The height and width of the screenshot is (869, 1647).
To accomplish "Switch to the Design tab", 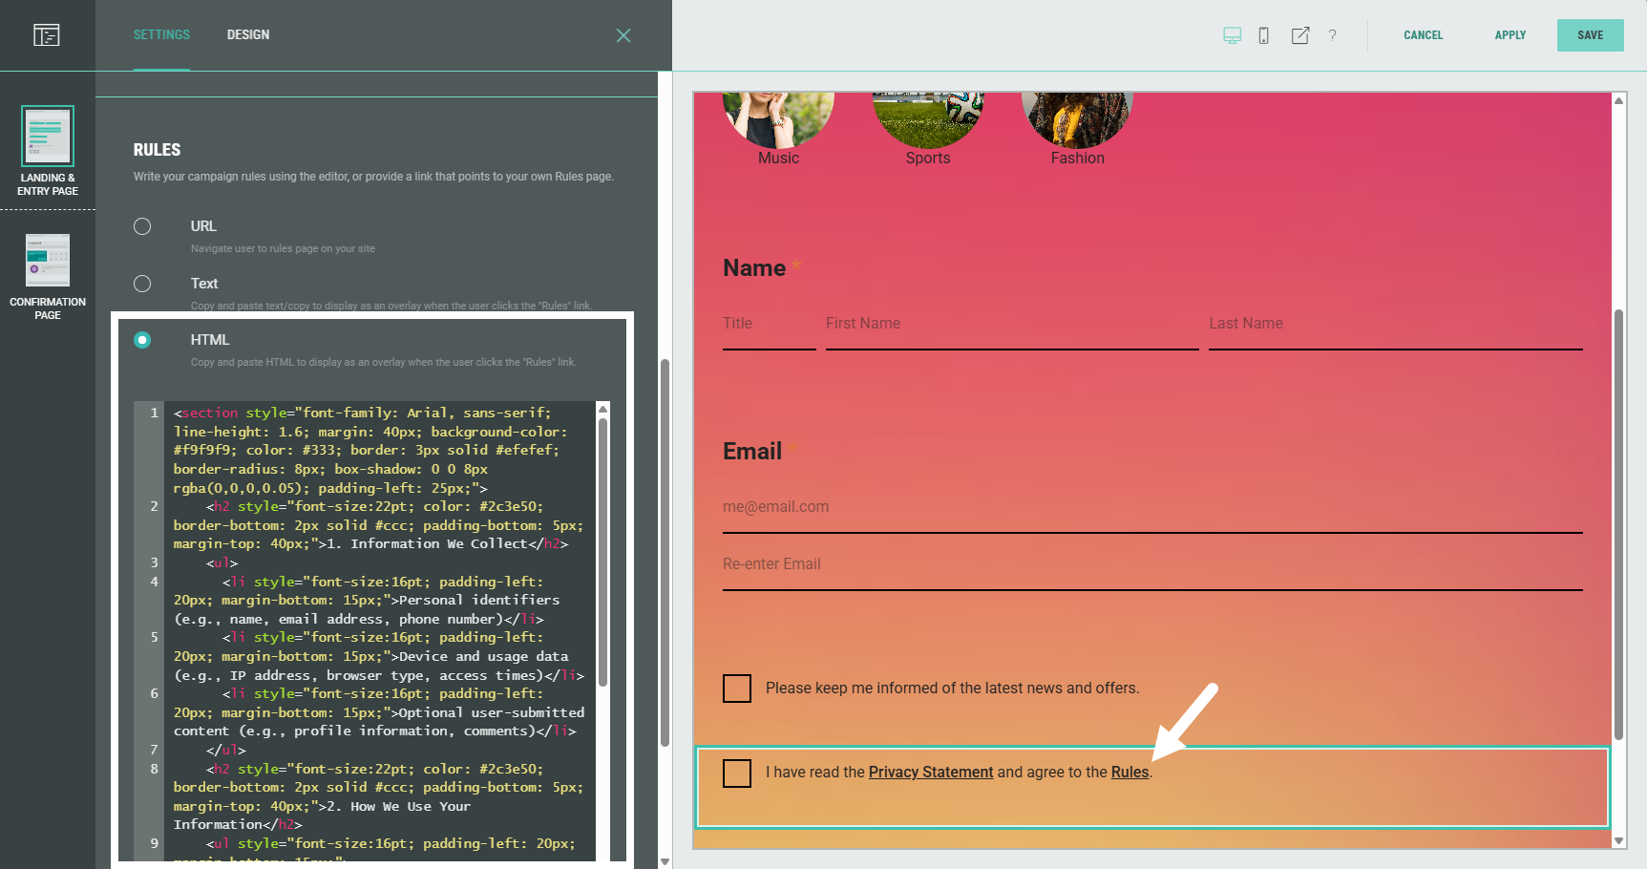I will tap(248, 35).
